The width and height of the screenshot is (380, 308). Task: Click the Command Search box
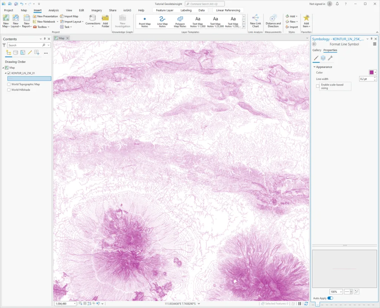pyautogui.click(x=205, y=4)
